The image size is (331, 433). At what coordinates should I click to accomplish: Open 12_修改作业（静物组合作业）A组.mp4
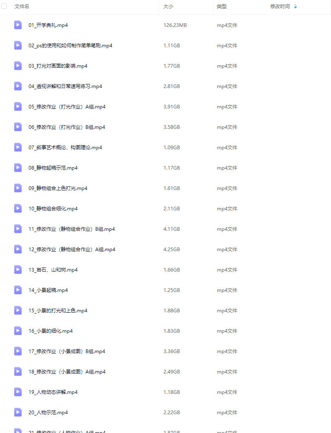(72, 250)
